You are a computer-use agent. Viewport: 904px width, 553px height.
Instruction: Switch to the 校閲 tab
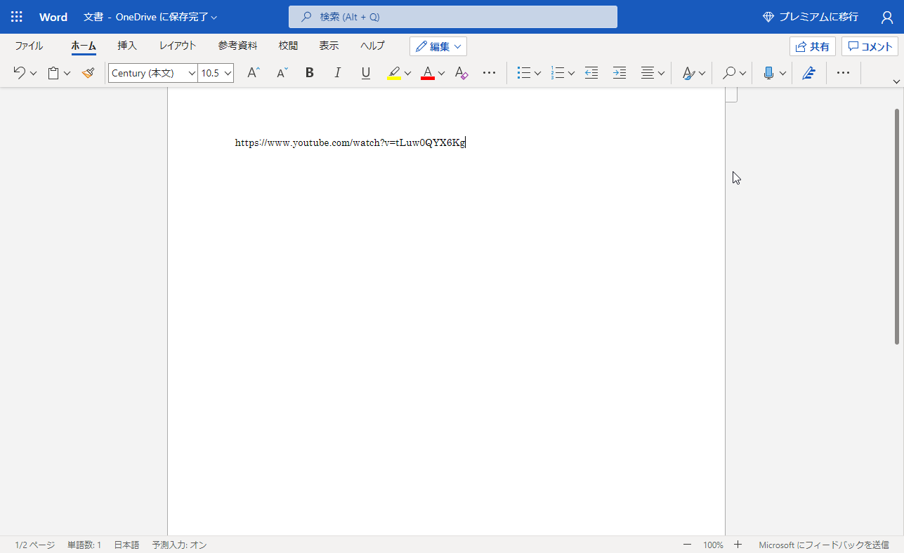pyautogui.click(x=288, y=46)
